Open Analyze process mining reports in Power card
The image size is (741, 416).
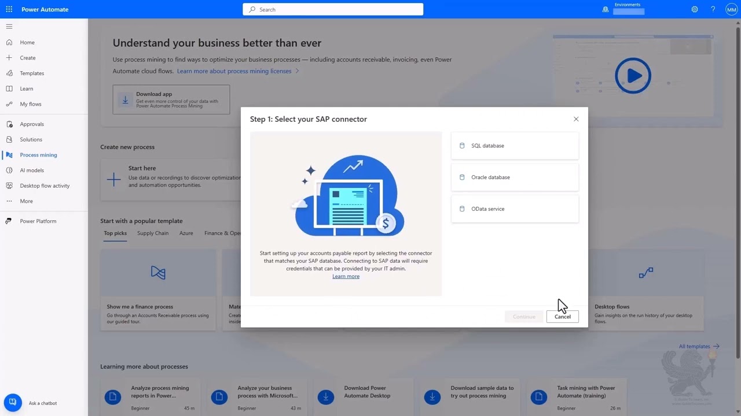coord(151,398)
